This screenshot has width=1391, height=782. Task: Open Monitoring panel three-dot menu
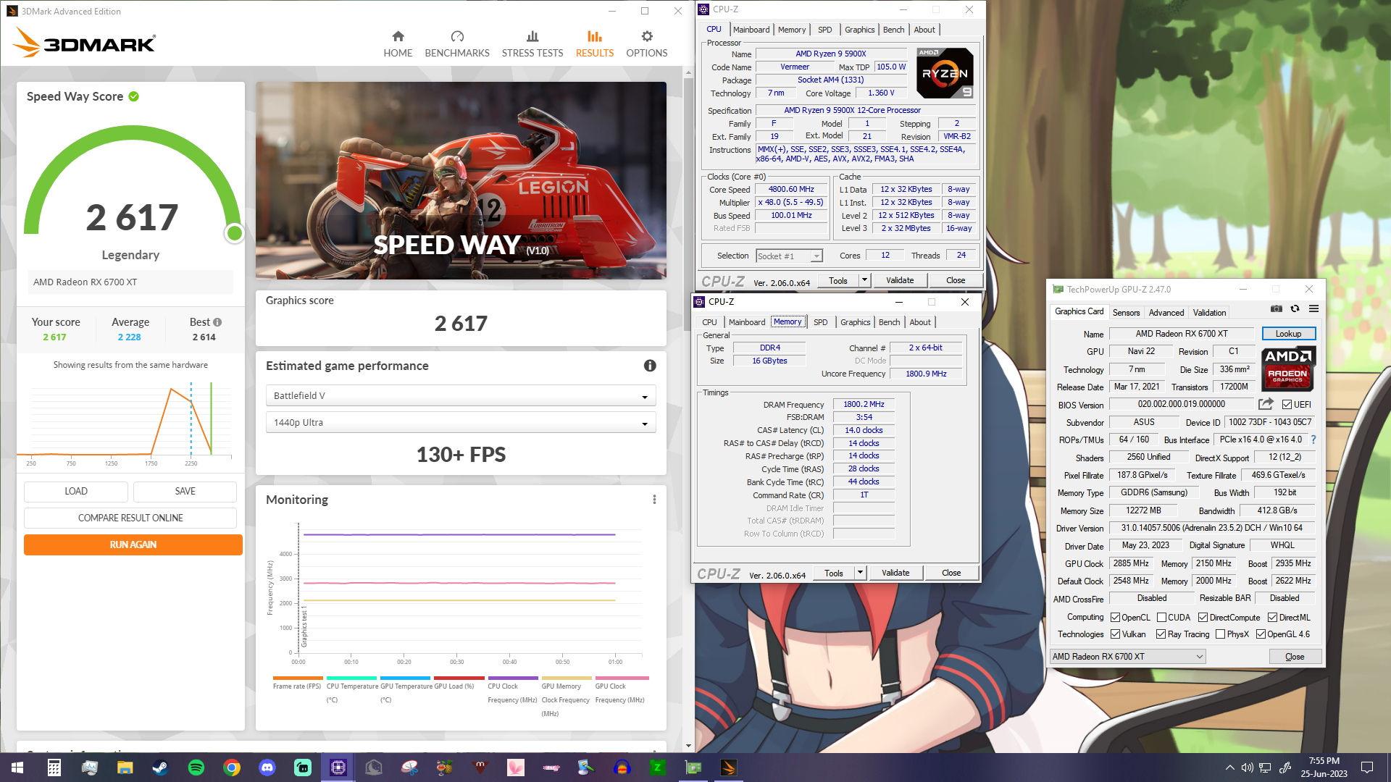pyautogui.click(x=654, y=500)
